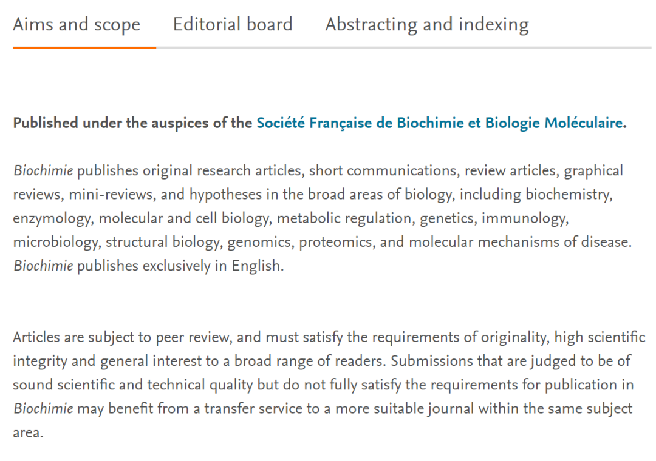This screenshot has height=461, width=656.
Task: Click the 'Published under the auspices' bold text
Action: pos(132,123)
